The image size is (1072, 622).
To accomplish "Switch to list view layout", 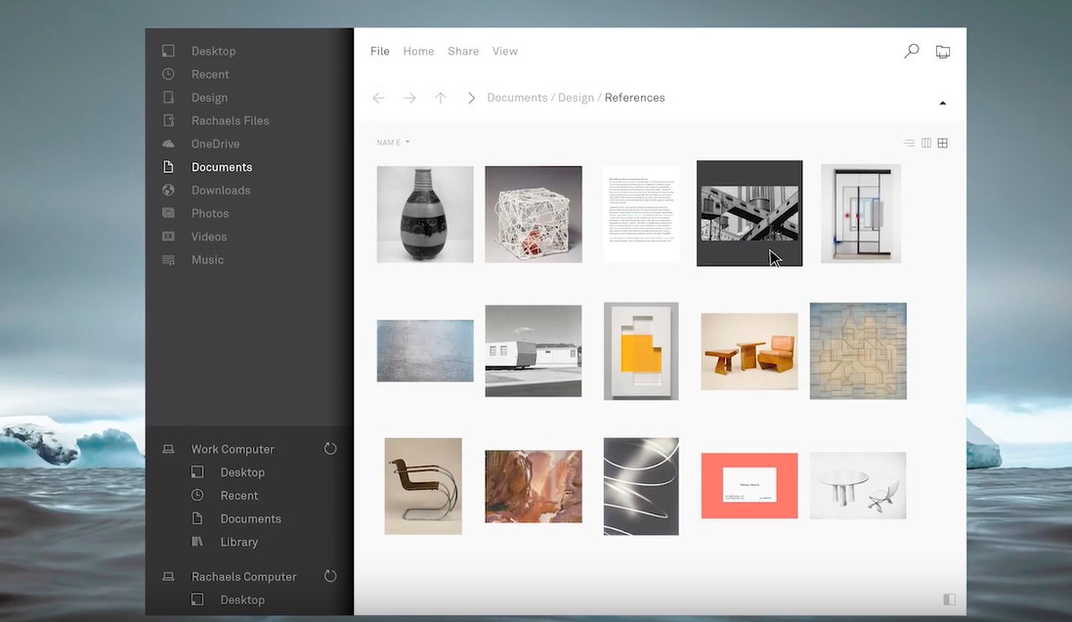I will coord(910,144).
